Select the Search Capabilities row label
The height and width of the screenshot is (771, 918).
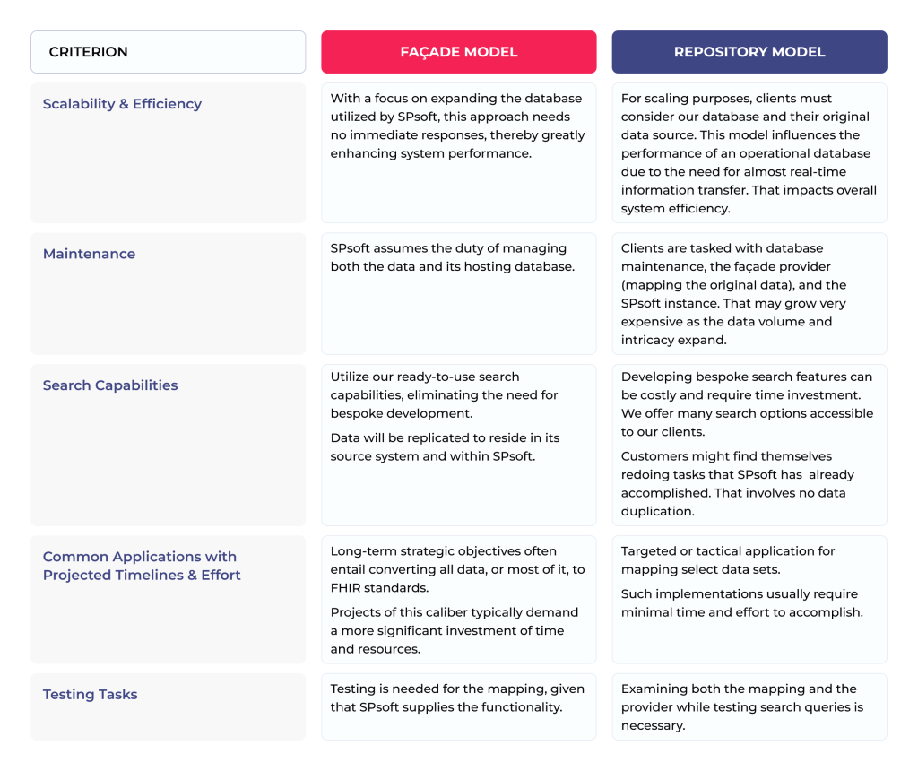[110, 385]
